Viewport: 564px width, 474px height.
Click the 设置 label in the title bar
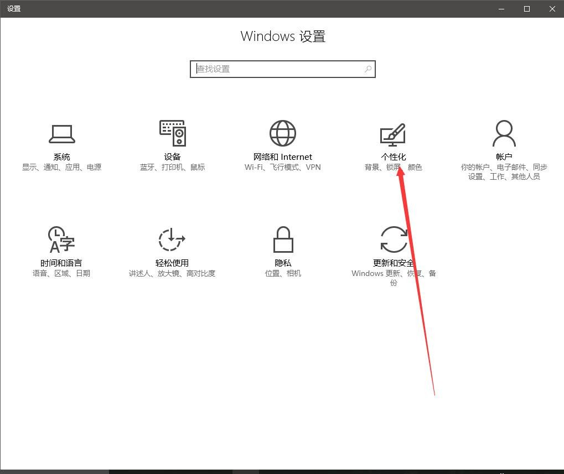pyautogui.click(x=13, y=8)
